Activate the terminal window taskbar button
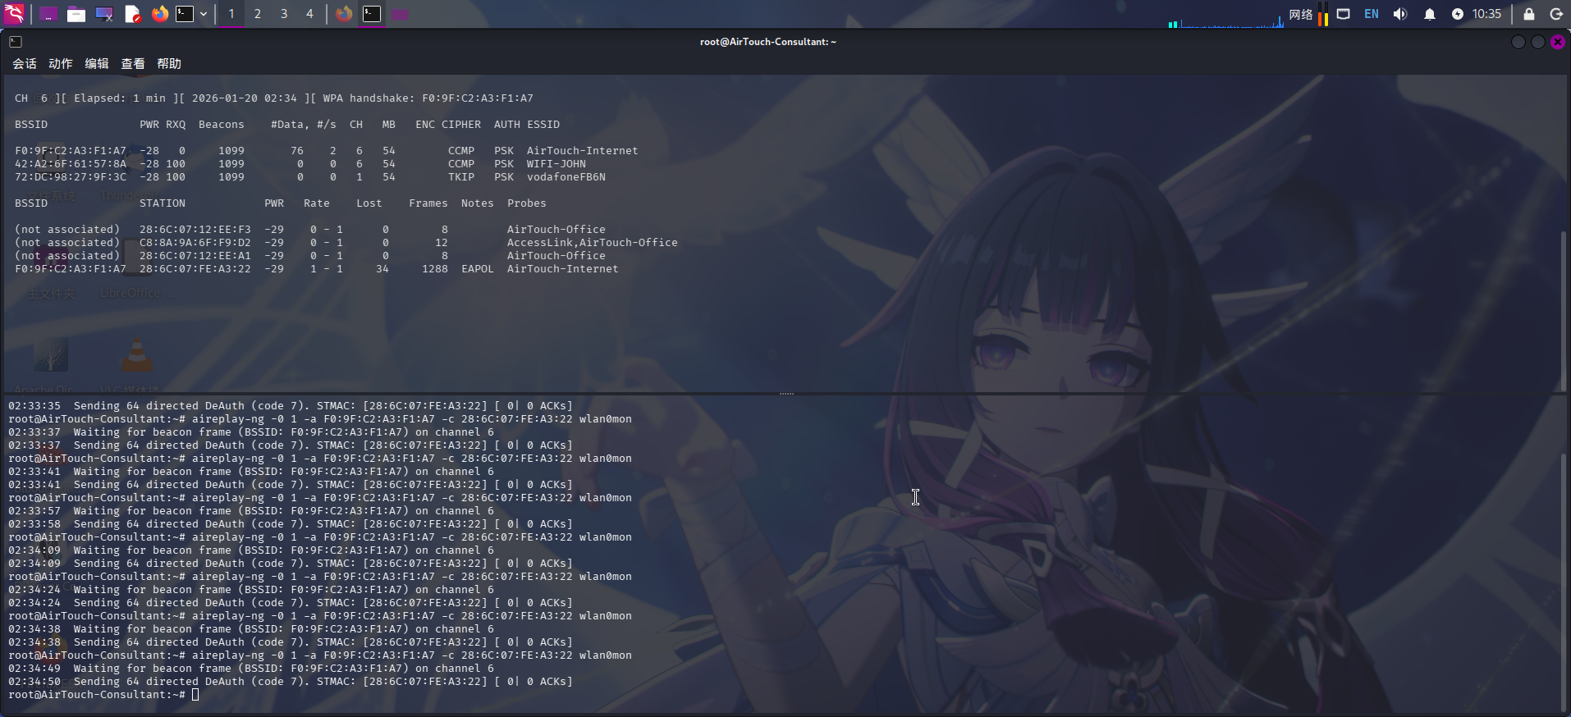This screenshot has height=717, width=1571. click(x=372, y=14)
